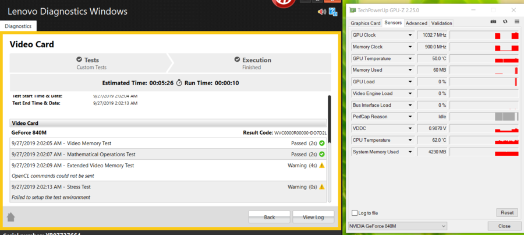The width and height of the screenshot is (524, 235).
Task: Open the help icon in Lenovo Diagnostics
Action: [x=332, y=12]
